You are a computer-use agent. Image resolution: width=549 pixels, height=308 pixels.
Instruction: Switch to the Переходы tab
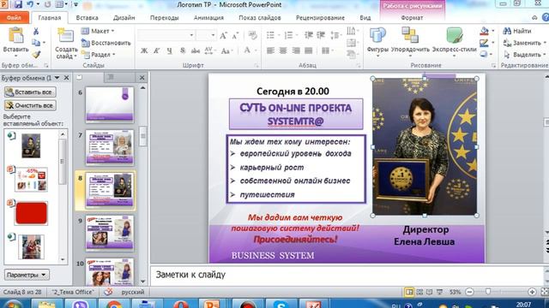164,17
